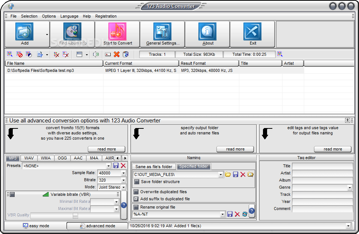
Task: Select Add suffix to duplicated file
Action: (136, 199)
